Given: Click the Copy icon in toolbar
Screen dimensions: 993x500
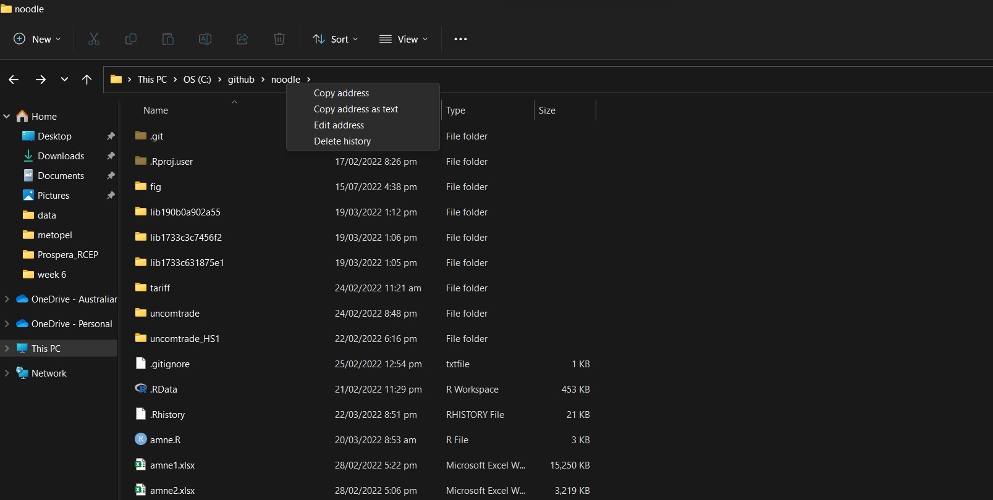Looking at the screenshot, I should tap(131, 39).
